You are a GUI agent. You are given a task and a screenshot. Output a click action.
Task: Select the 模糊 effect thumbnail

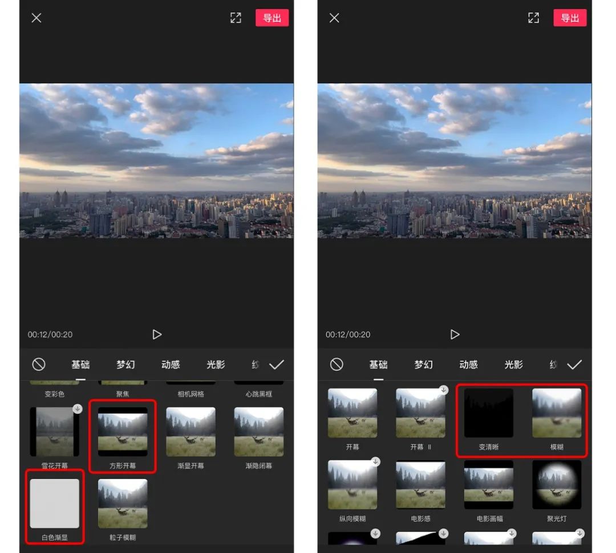(557, 413)
